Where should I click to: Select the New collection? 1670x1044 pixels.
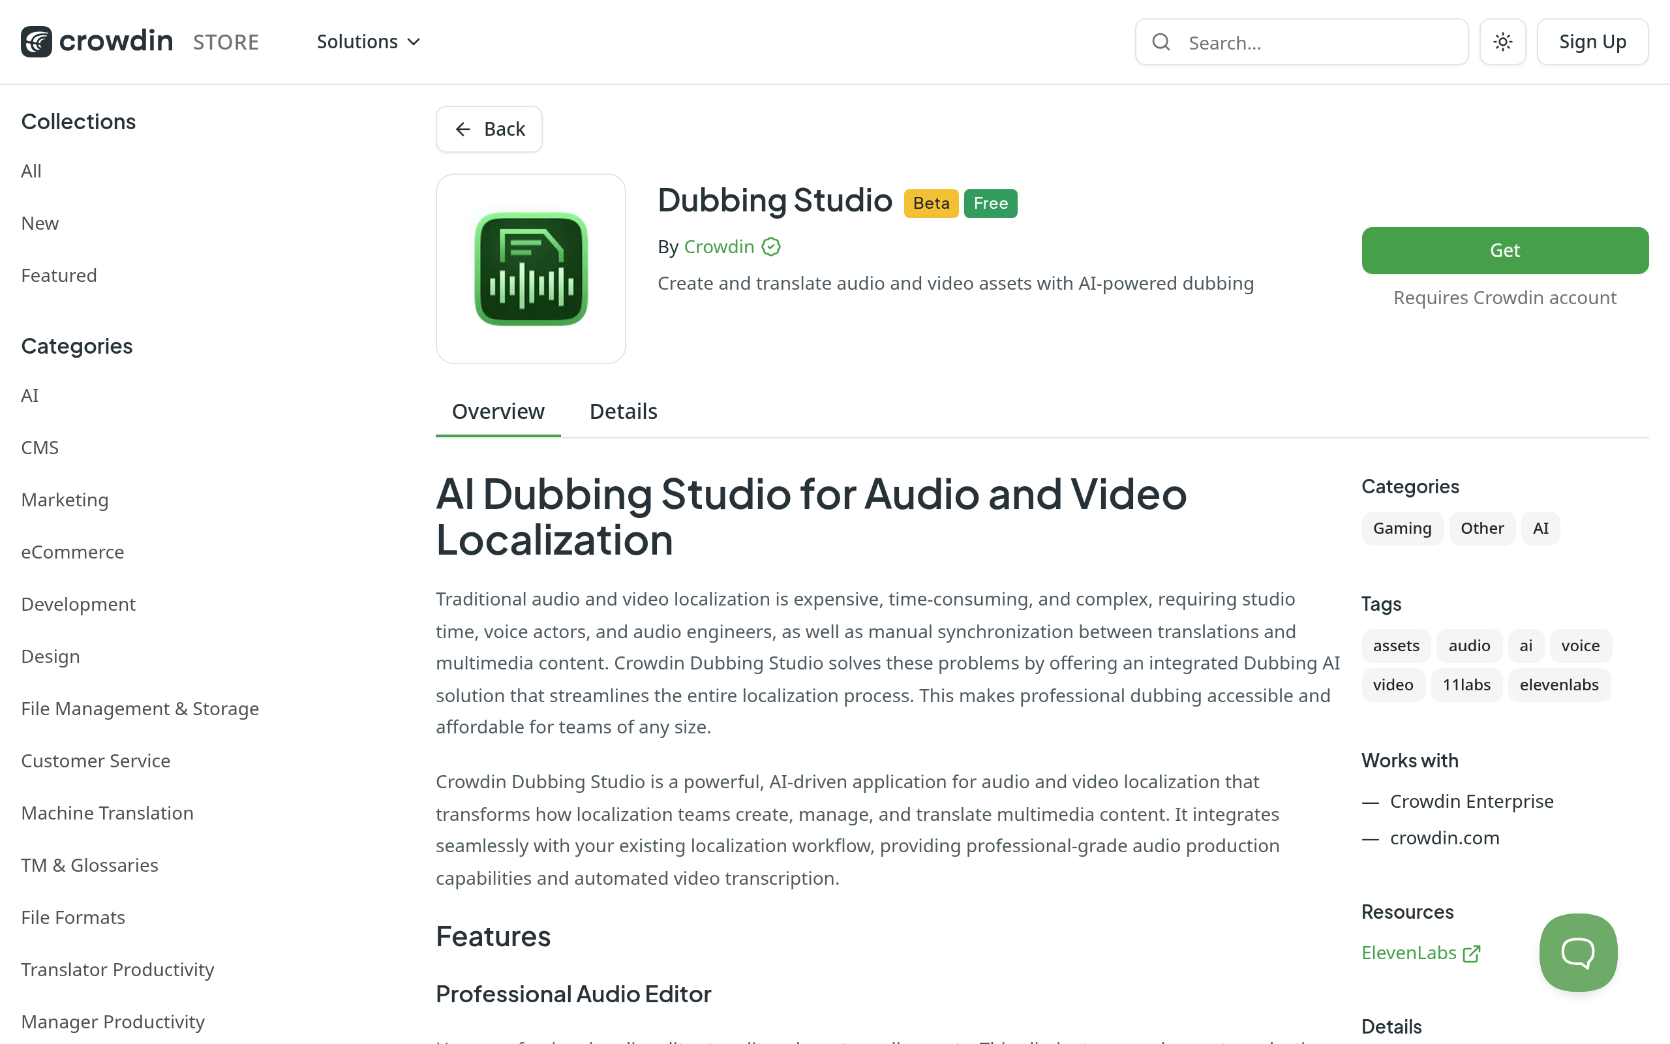(40, 223)
